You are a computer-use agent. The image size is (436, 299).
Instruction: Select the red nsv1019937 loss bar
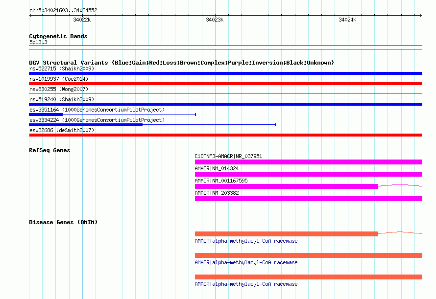225,84
